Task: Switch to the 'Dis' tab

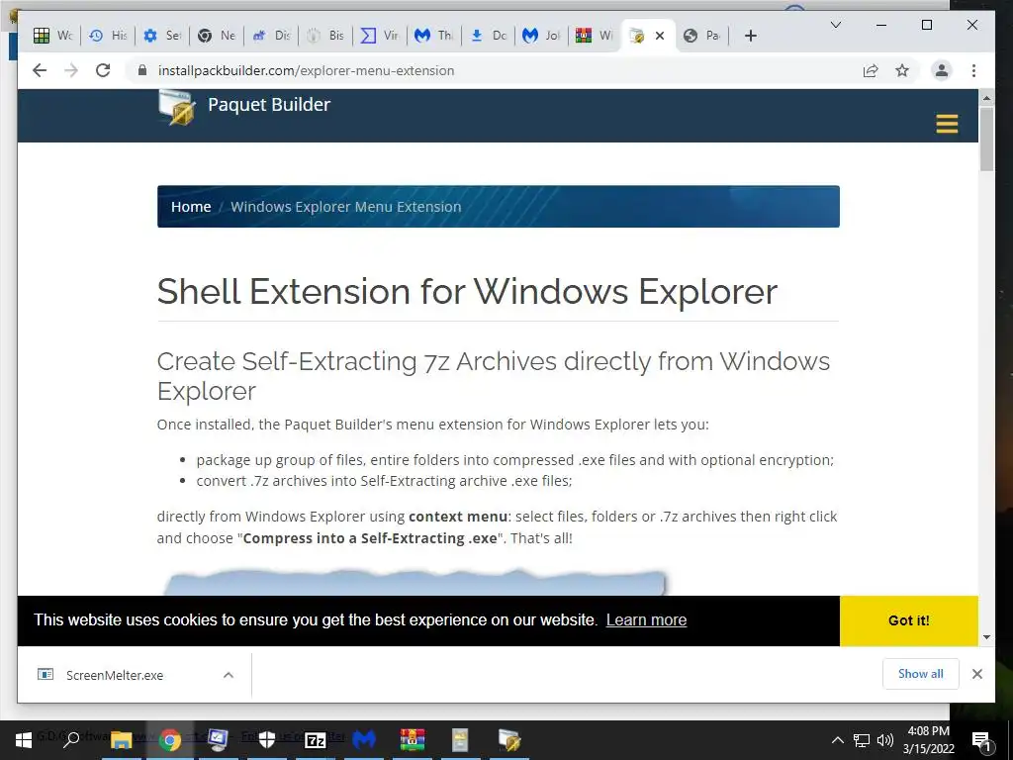Action: pos(271,36)
